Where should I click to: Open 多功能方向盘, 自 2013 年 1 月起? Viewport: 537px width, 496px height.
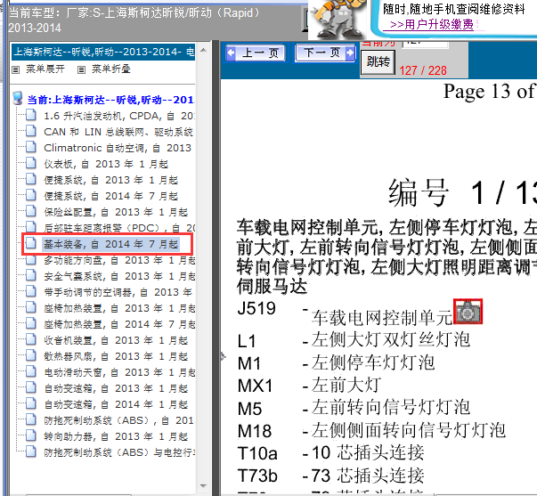(x=118, y=260)
